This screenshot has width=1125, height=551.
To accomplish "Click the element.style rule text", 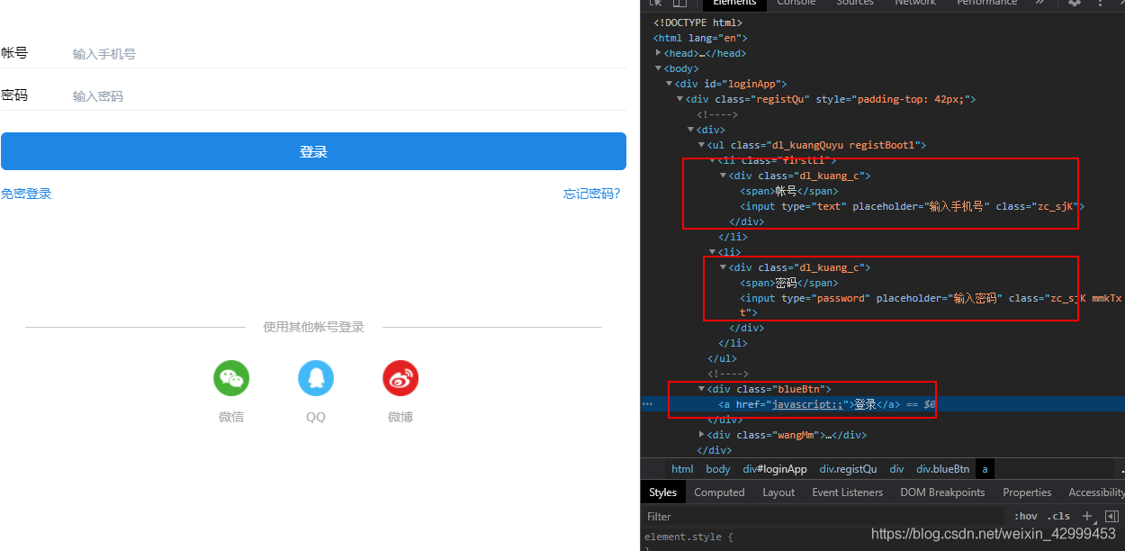I will pyautogui.click(x=688, y=537).
